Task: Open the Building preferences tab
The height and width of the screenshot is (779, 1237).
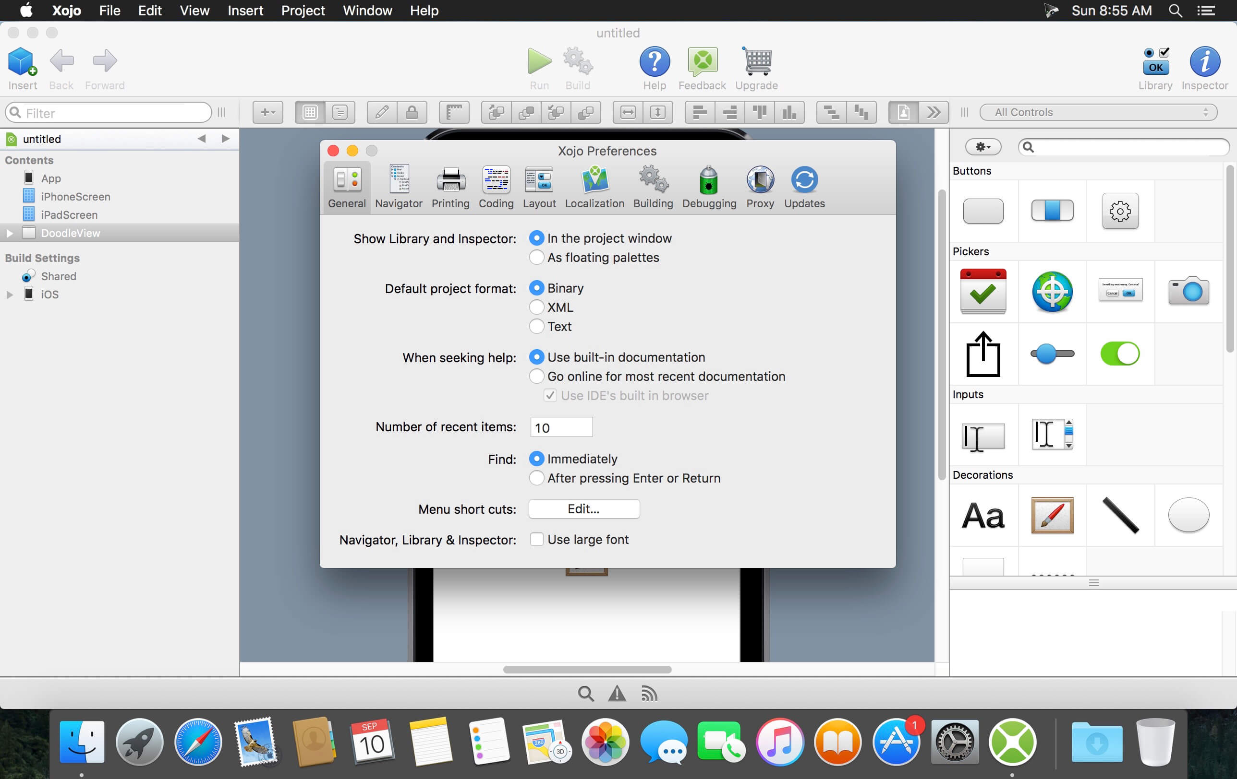Action: [x=653, y=187]
